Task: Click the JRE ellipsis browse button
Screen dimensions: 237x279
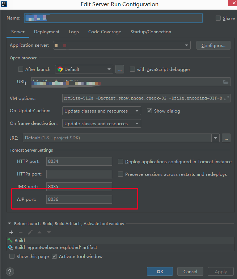Action: (x=226, y=138)
